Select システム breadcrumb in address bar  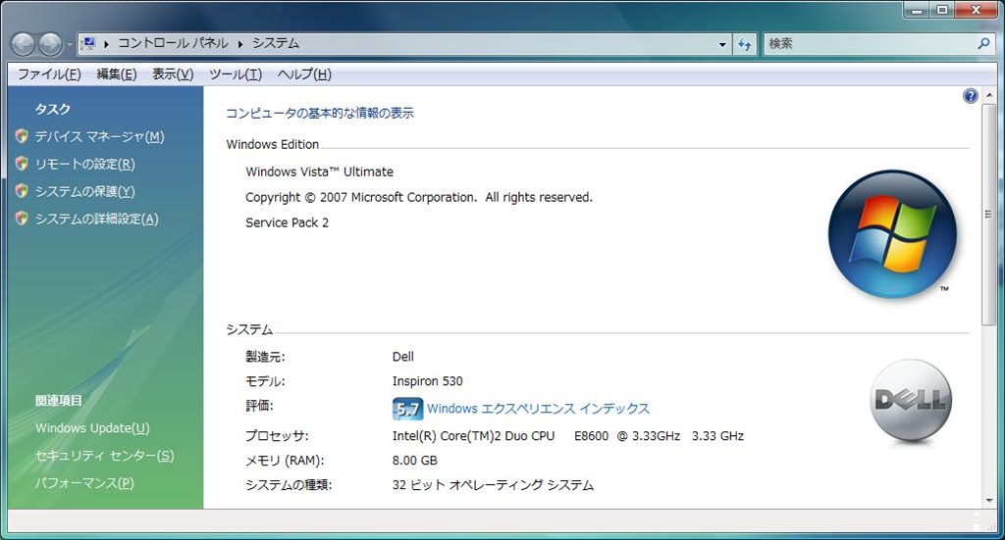[x=276, y=43]
